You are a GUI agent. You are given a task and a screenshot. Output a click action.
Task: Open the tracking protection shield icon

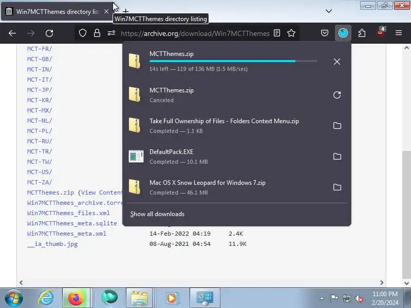(83, 33)
